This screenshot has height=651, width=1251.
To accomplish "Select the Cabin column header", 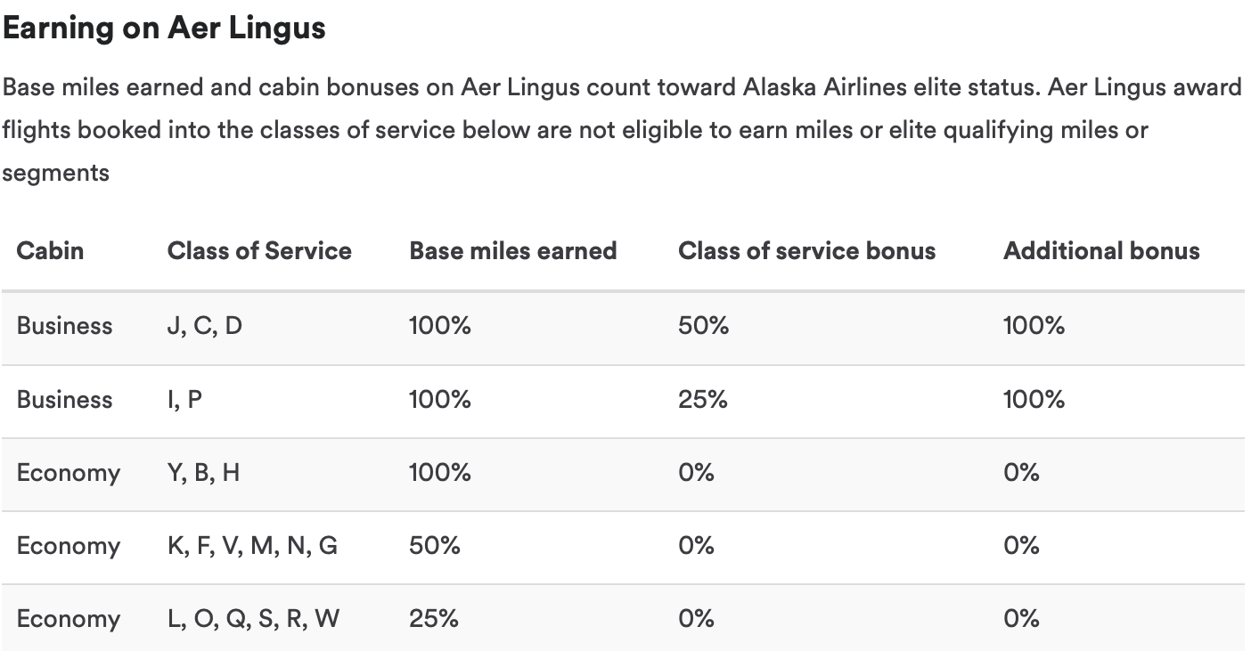I will pos(50,250).
